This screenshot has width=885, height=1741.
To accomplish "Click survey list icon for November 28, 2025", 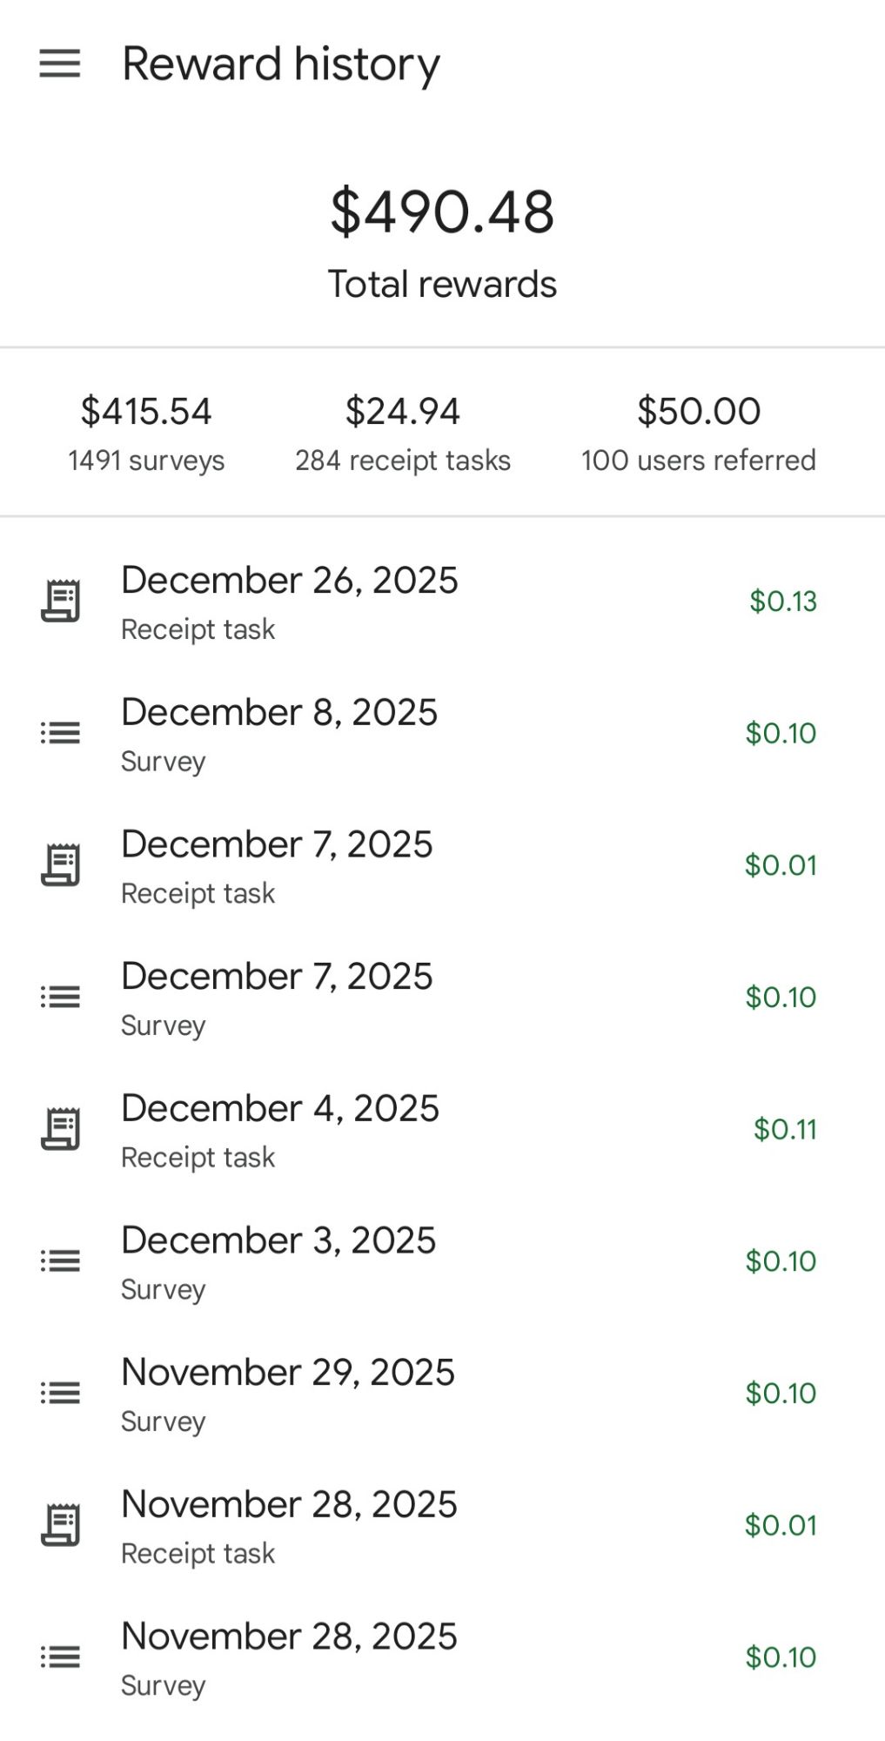I will tap(60, 1657).
